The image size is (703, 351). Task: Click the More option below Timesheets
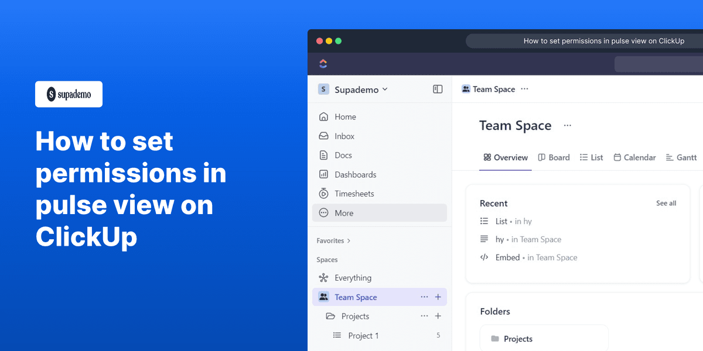(x=344, y=212)
